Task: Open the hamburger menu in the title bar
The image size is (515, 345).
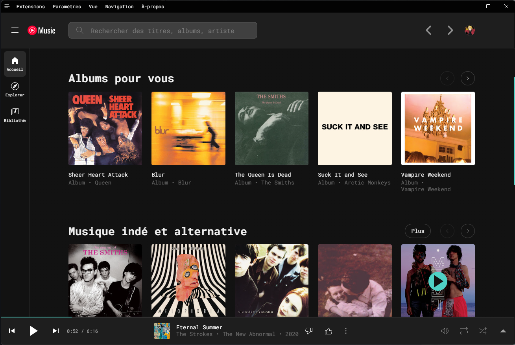Action: [x=7, y=6]
